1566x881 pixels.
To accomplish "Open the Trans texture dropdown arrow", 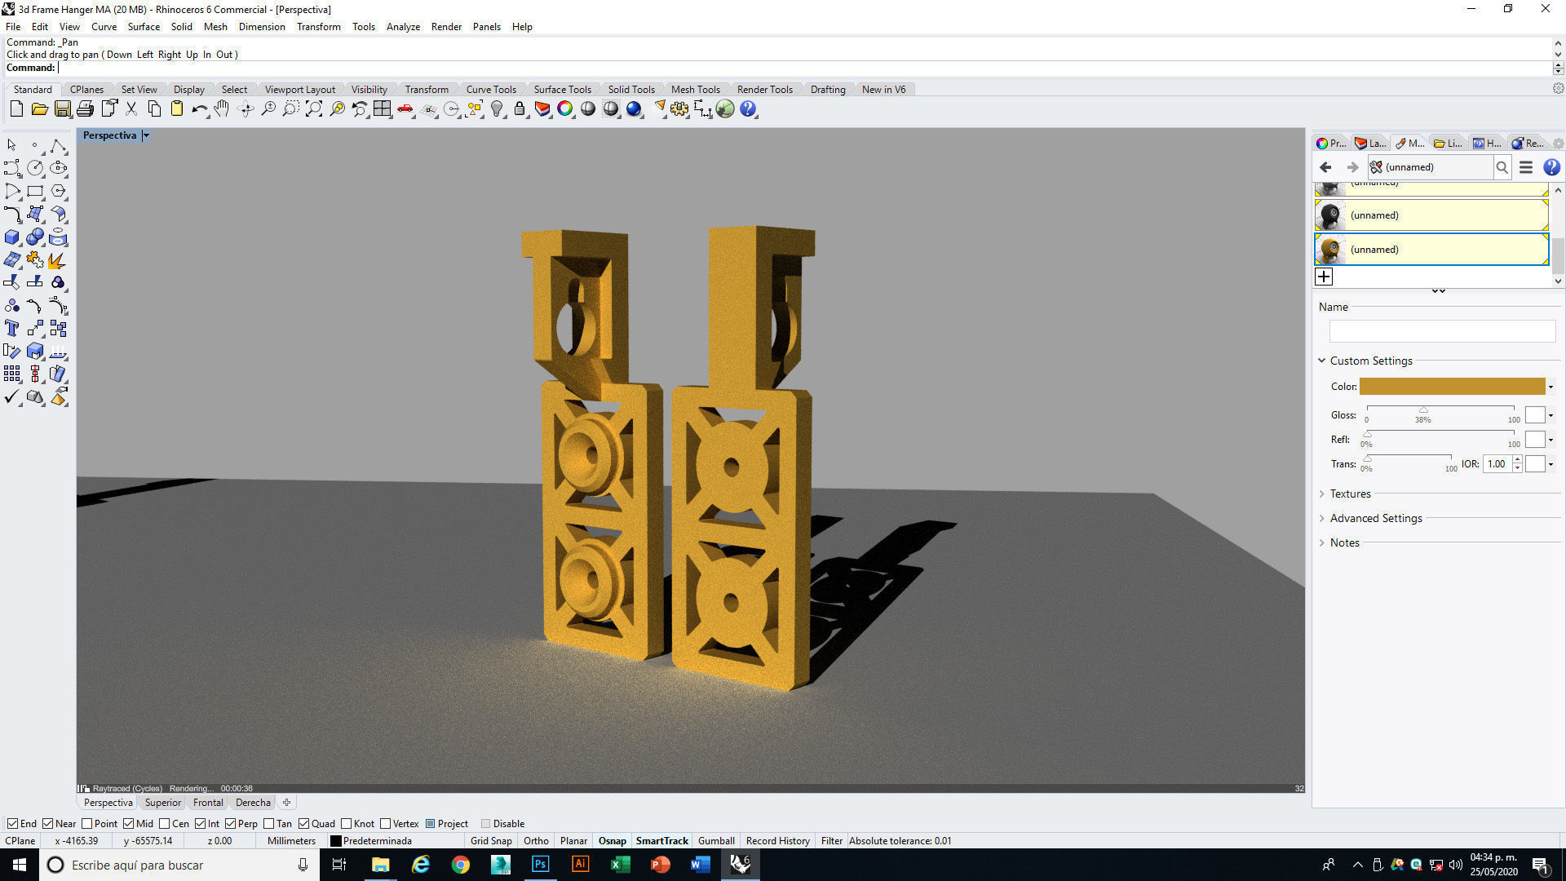I will [x=1551, y=464].
